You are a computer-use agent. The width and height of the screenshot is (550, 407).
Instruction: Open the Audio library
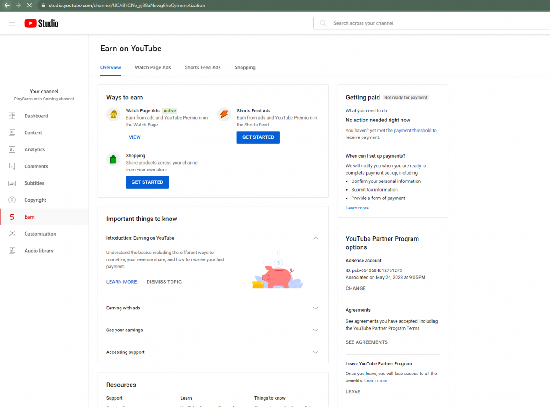pyautogui.click(x=38, y=251)
